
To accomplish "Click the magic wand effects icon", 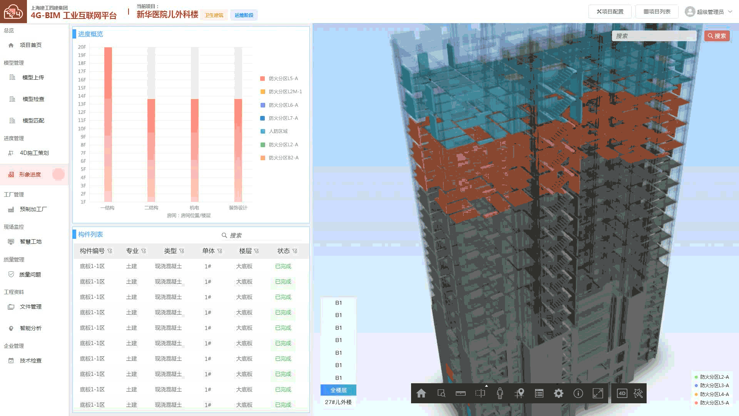I will click(x=638, y=393).
